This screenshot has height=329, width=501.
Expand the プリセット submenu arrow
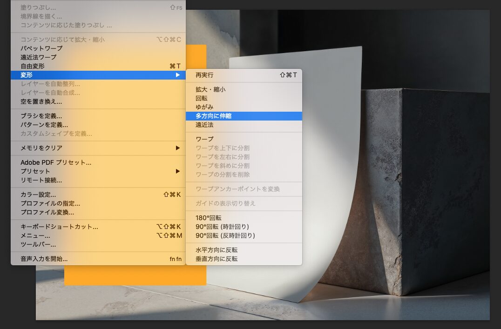pos(178,171)
